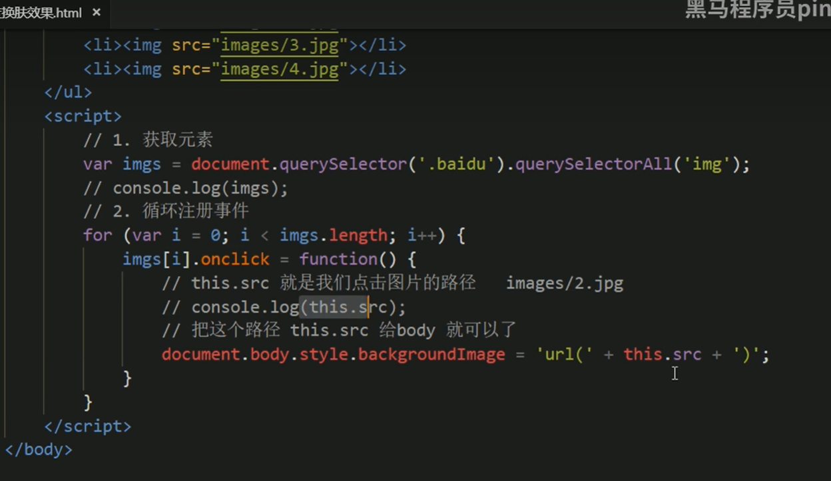The image size is (831, 481).
Task: Click the images/3.jpg src path
Action: pyautogui.click(x=280, y=45)
